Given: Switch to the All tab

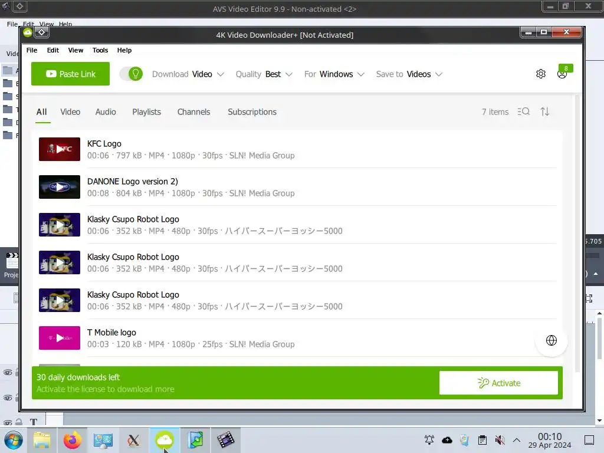Looking at the screenshot, I should tap(42, 112).
